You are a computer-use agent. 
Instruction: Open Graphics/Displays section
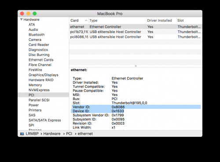44,75
